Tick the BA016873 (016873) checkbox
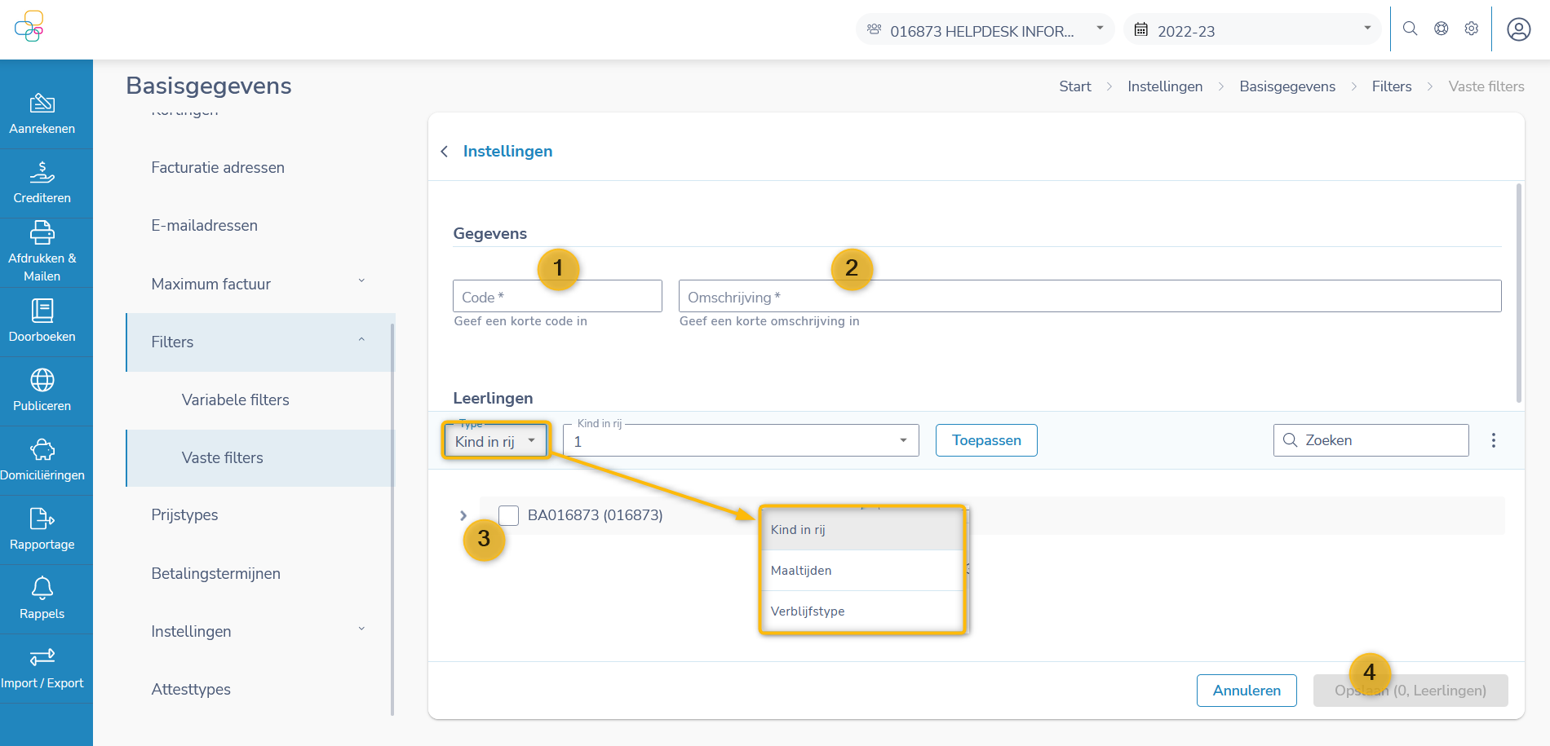1550x746 pixels. click(509, 515)
